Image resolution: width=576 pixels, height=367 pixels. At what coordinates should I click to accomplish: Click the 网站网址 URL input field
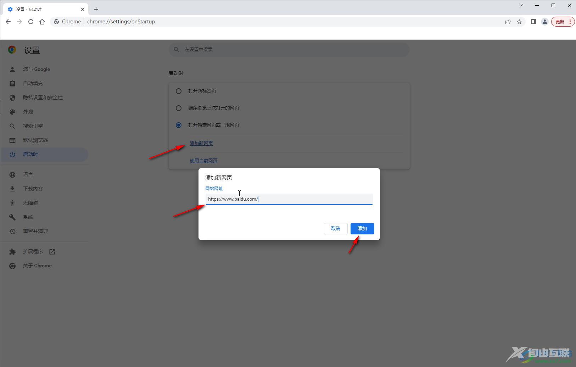point(289,199)
